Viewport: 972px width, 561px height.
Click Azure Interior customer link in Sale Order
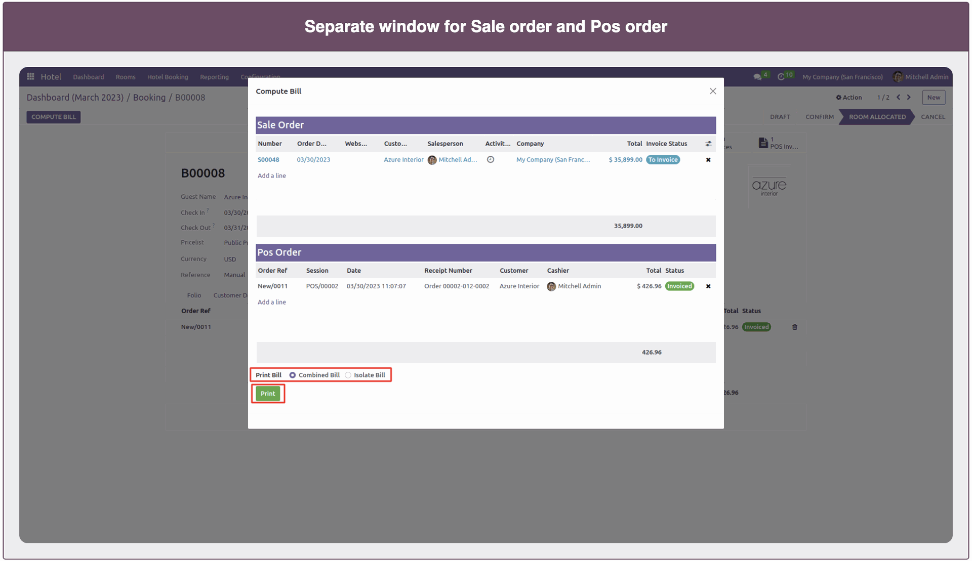click(403, 160)
